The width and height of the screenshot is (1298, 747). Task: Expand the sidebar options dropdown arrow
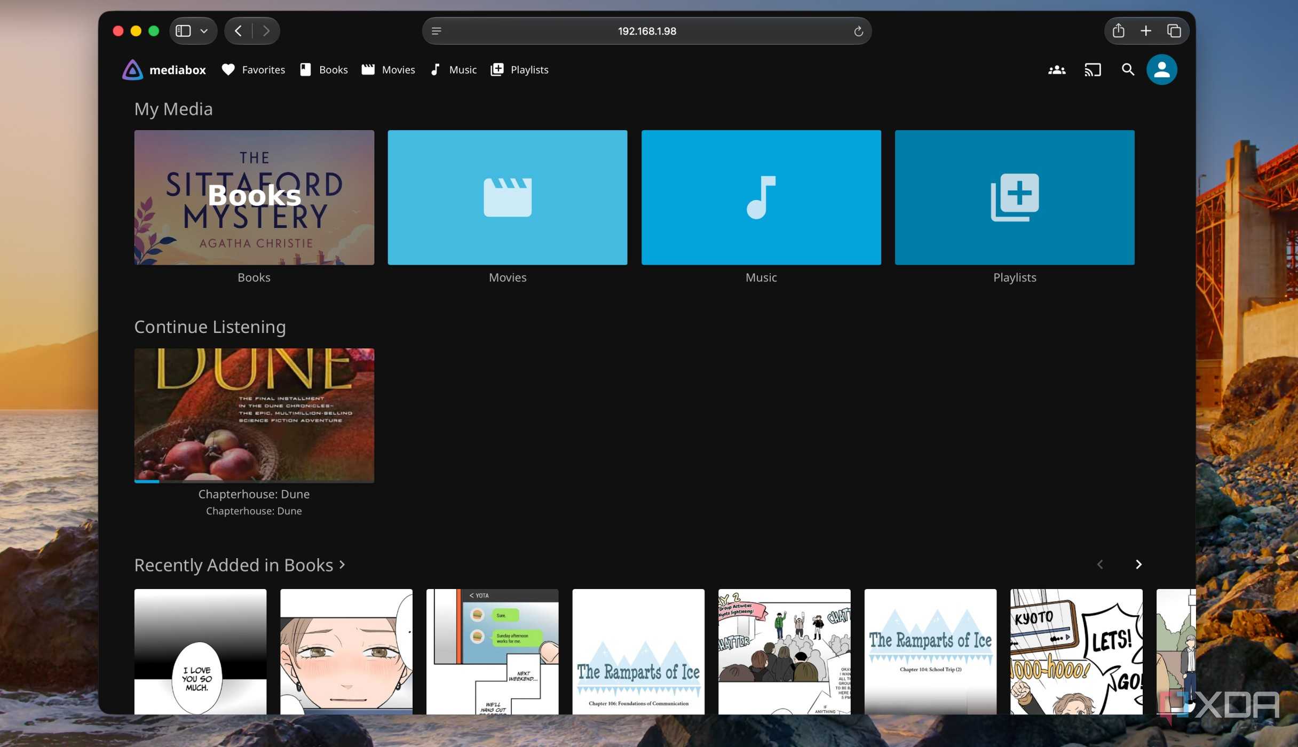pyautogui.click(x=204, y=31)
